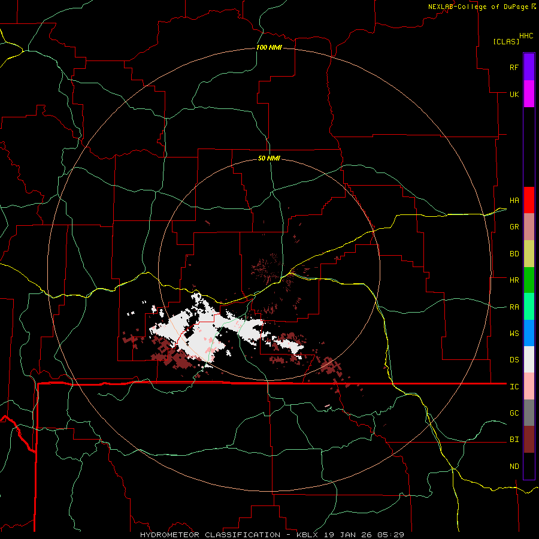Click the WS blue legend swatch
Viewport: 539px width, 539px height.
(529, 333)
